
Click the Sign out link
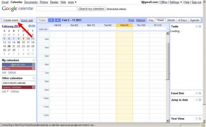point(196,2)
